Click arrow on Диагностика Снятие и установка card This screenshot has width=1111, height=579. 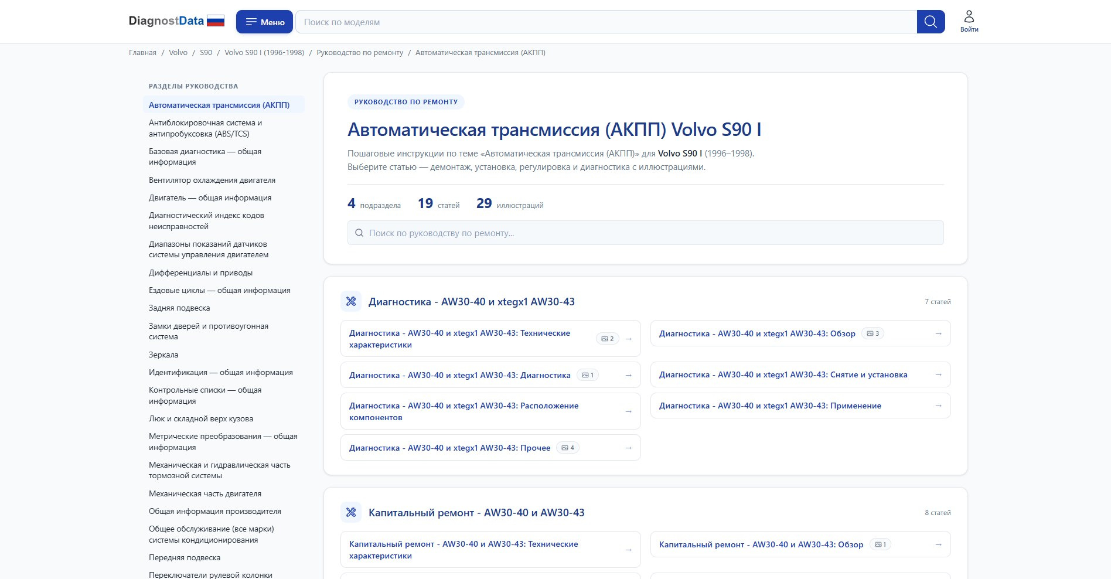coord(939,374)
